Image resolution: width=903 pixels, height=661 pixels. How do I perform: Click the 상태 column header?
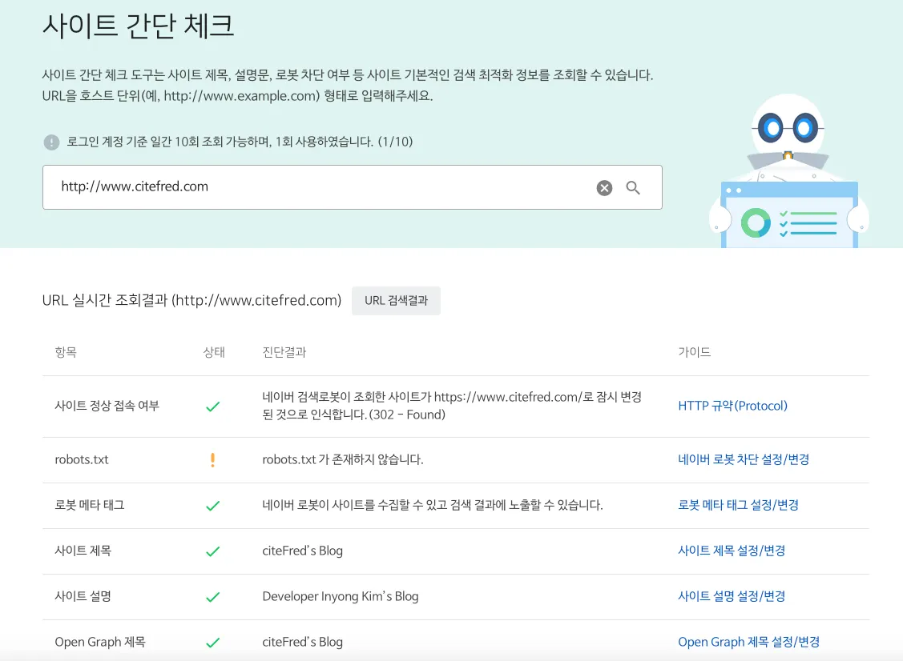click(214, 351)
